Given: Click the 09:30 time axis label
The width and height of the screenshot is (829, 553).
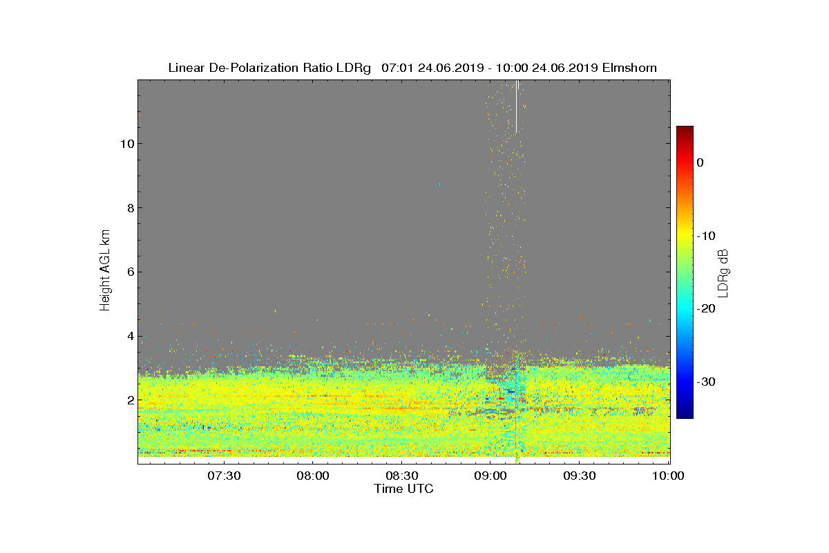Looking at the screenshot, I should [580, 476].
